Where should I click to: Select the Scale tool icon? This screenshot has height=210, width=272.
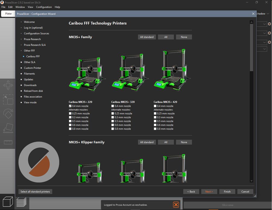tap(8, 100)
